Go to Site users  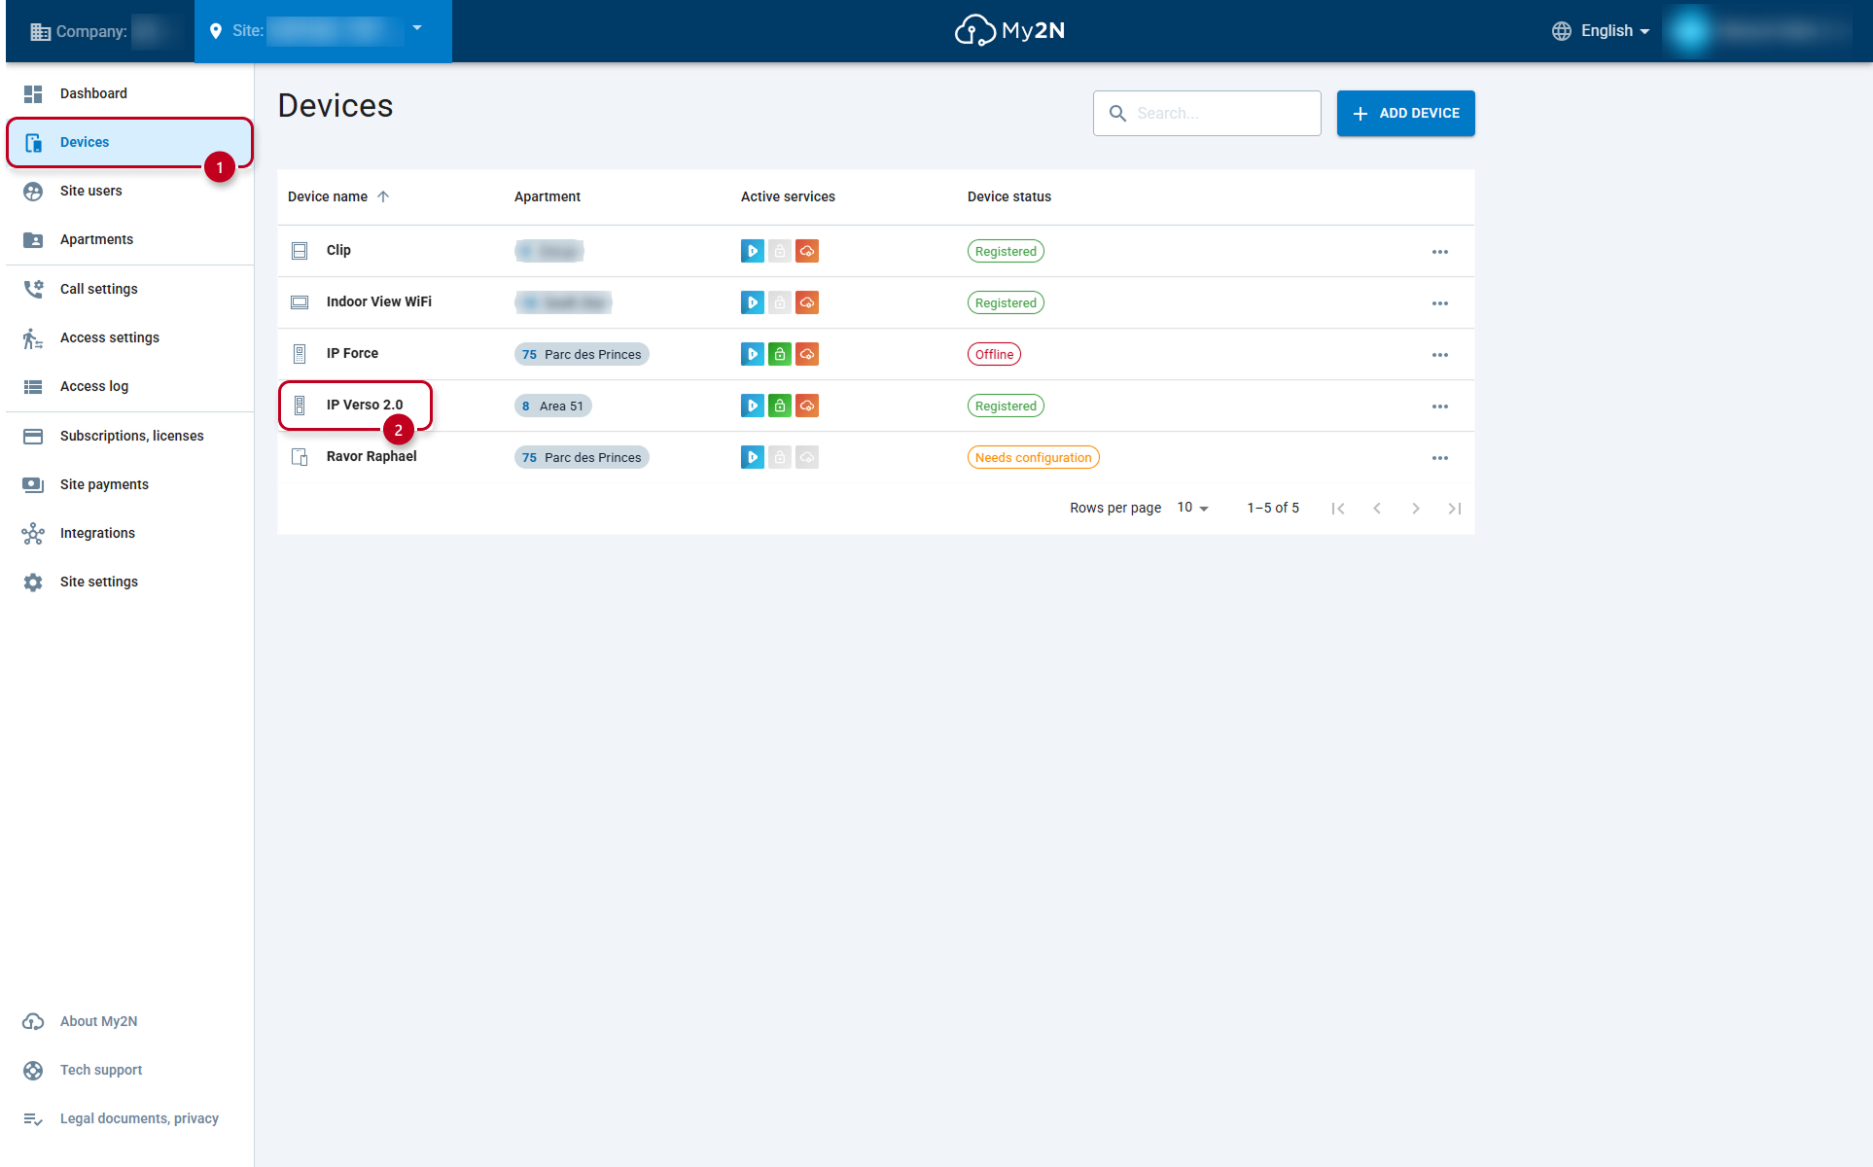[129, 191]
